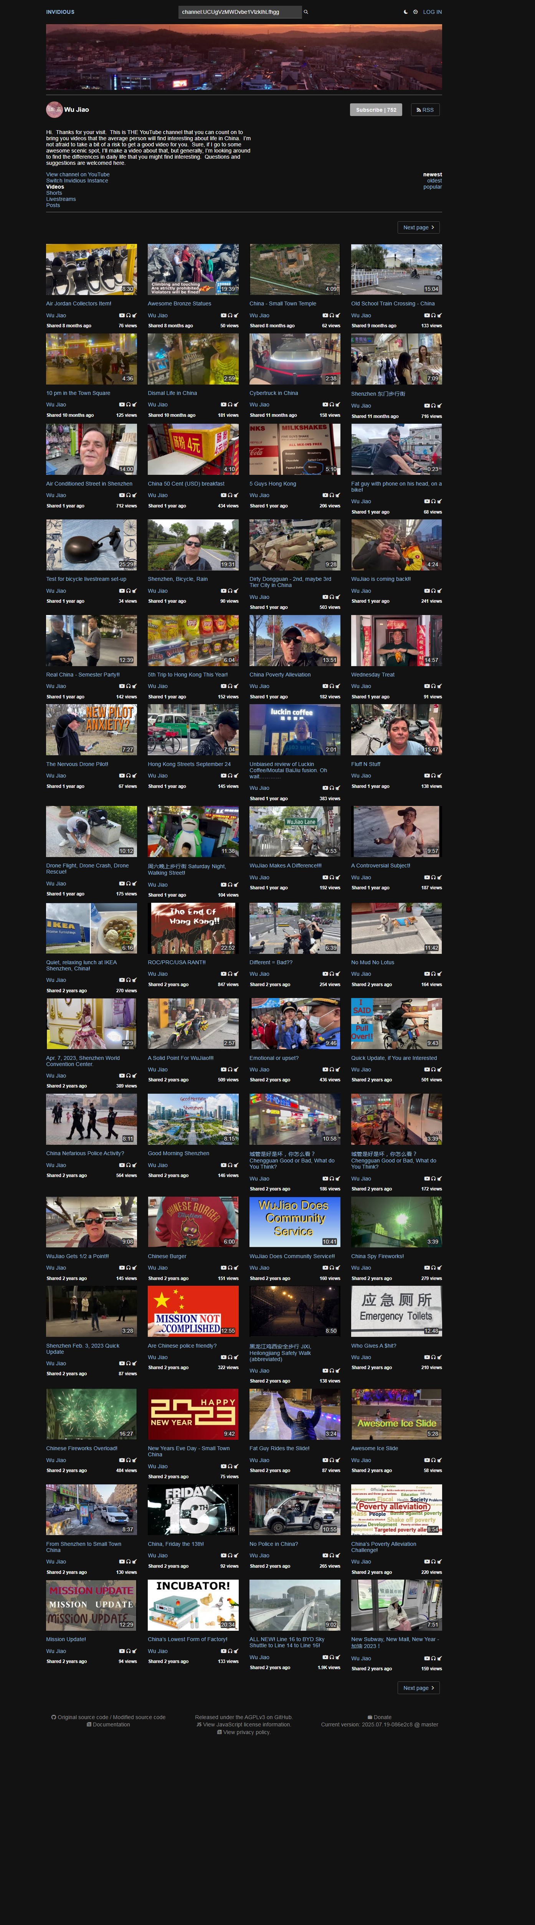
Task: Open the Emergency Toilets video thumbnail
Action: (x=396, y=1311)
